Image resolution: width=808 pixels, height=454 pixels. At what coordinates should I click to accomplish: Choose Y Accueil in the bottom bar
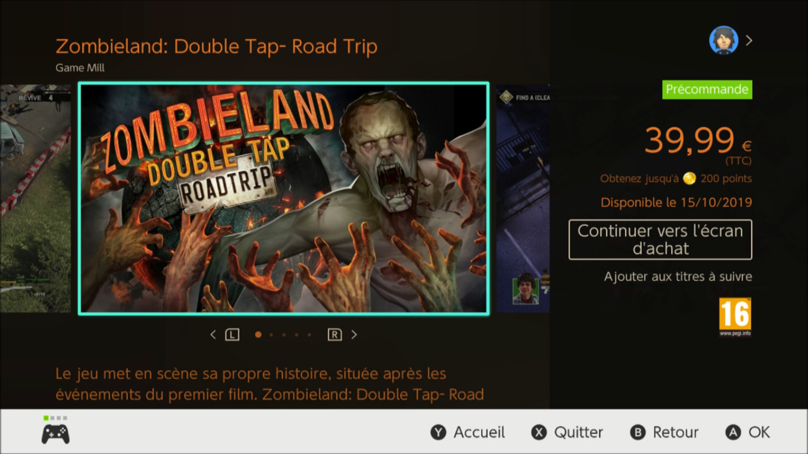468,432
